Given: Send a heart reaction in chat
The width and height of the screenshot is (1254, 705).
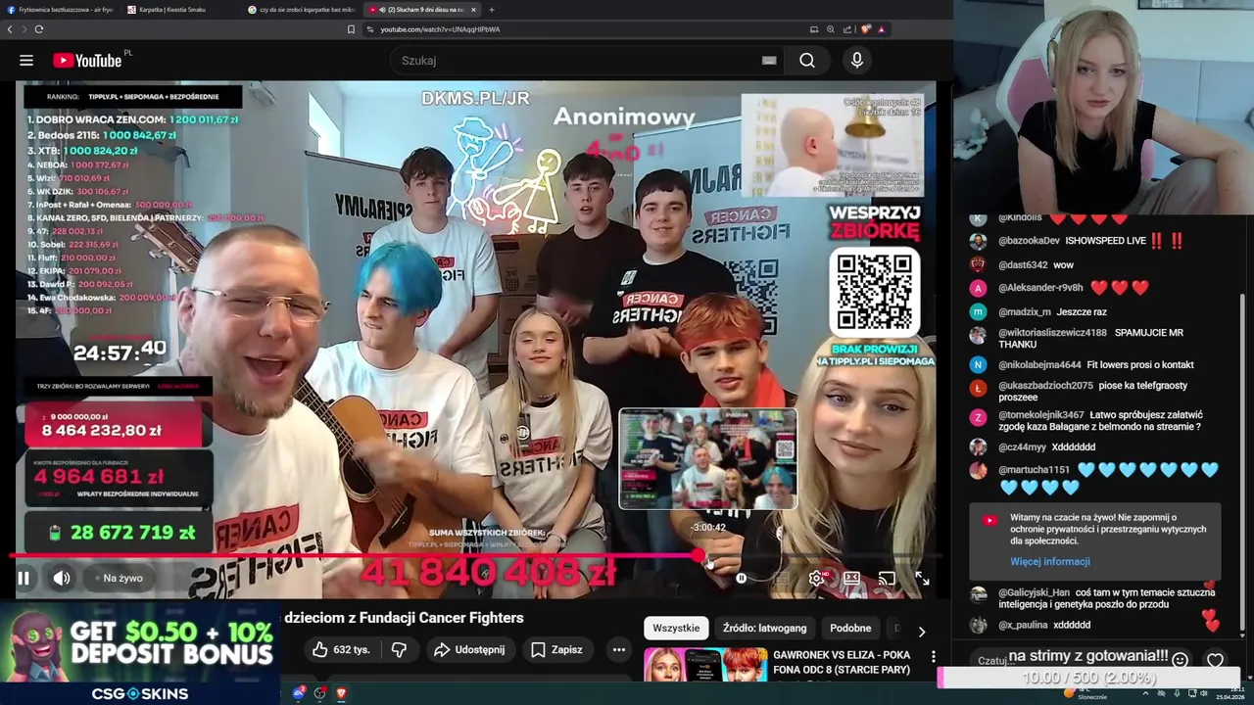Looking at the screenshot, I should click(1215, 661).
